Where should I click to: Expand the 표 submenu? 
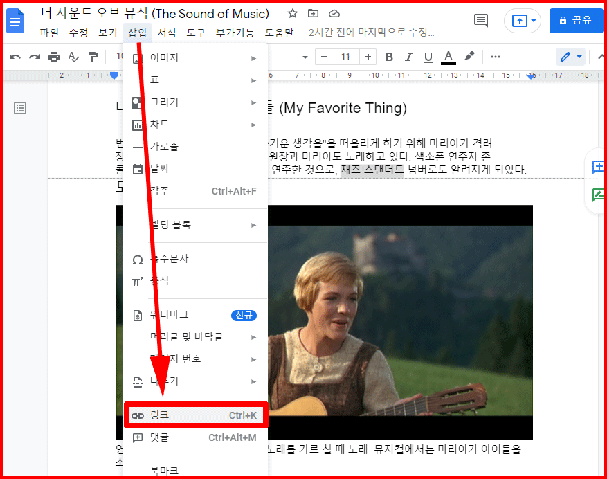click(x=195, y=80)
